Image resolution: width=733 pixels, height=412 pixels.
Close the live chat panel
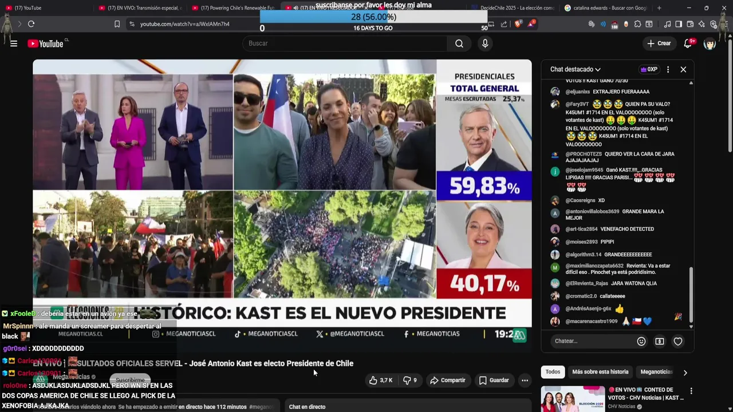coord(683,69)
